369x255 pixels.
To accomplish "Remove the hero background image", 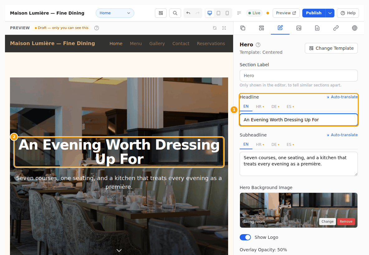I will (x=346, y=222).
